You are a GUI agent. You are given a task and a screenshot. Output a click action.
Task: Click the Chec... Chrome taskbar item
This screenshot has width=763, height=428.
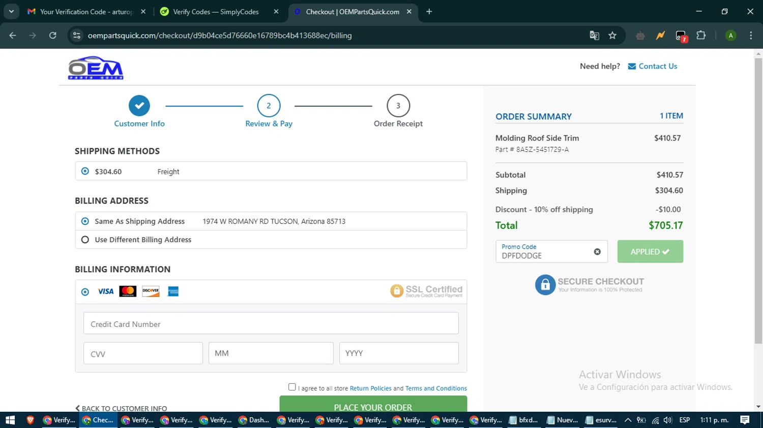point(98,420)
